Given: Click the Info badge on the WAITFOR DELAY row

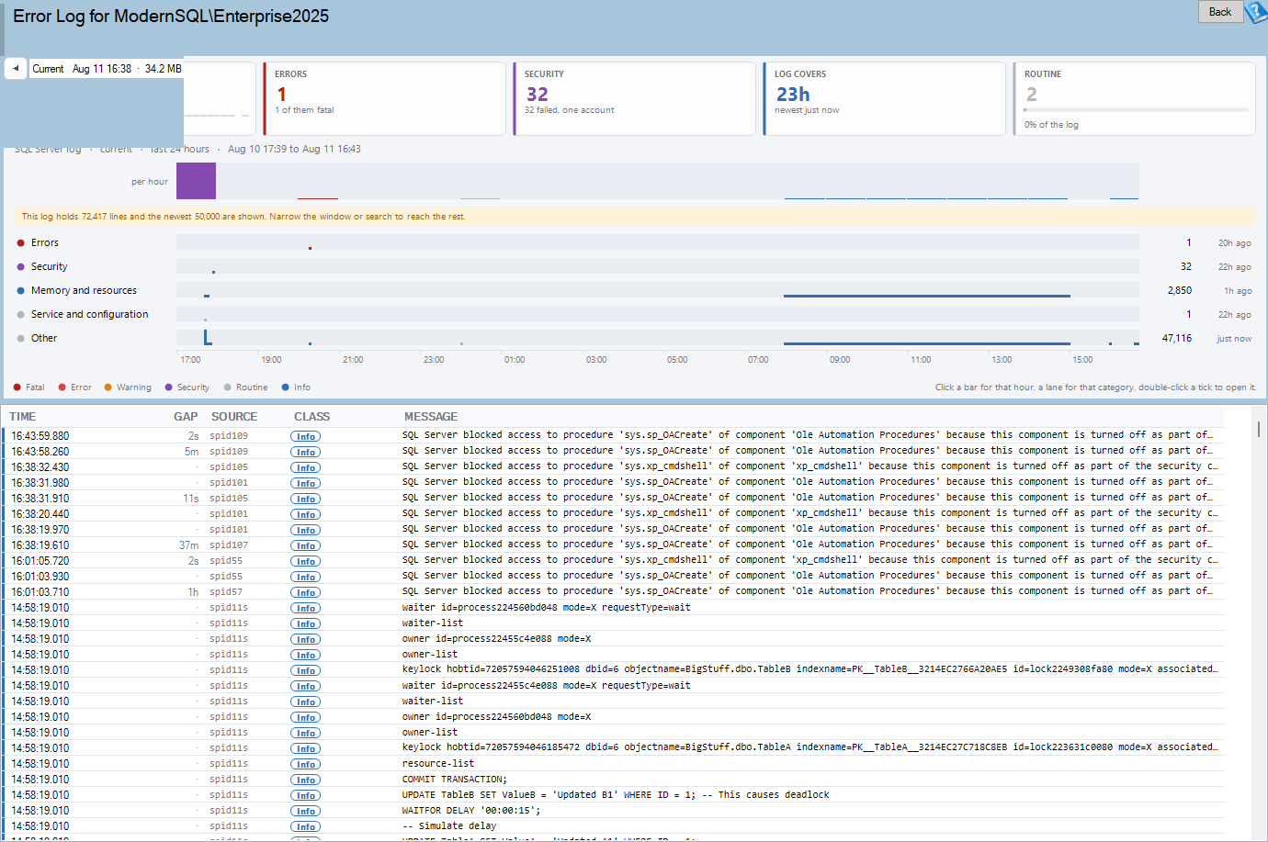Looking at the screenshot, I should tap(306, 811).
